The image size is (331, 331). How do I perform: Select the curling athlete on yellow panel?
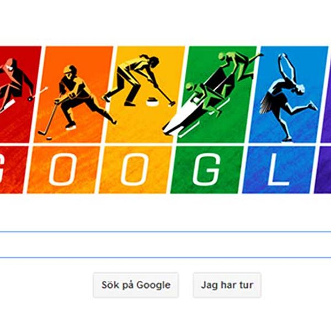coord(137,80)
